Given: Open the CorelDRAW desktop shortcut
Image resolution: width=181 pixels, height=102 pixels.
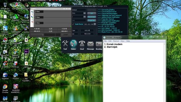Looking at the screenshot, I should pyautogui.click(x=16, y=42).
